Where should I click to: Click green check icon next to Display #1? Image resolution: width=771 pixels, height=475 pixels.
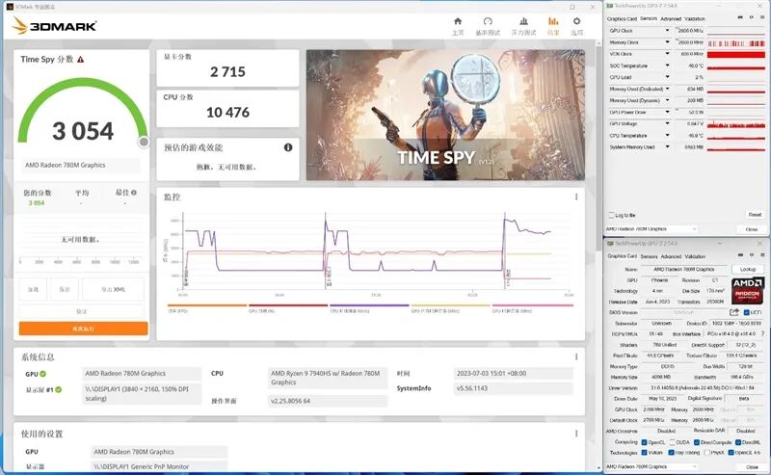[x=59, y=390]
